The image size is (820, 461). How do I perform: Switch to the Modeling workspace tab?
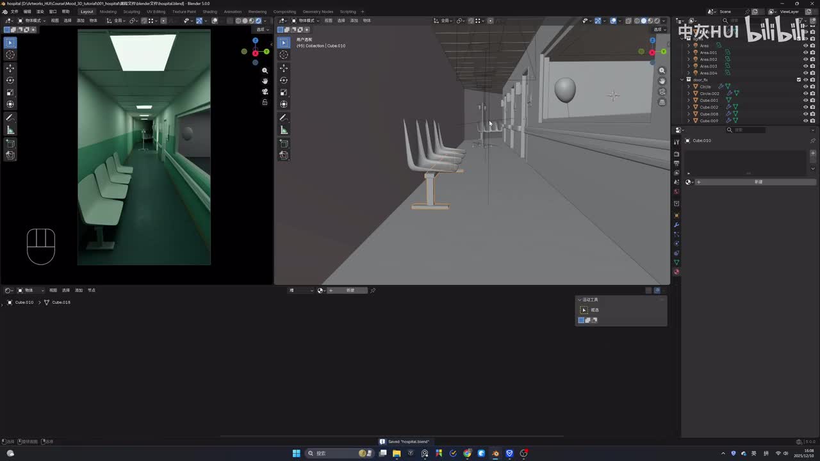point(108,12)
